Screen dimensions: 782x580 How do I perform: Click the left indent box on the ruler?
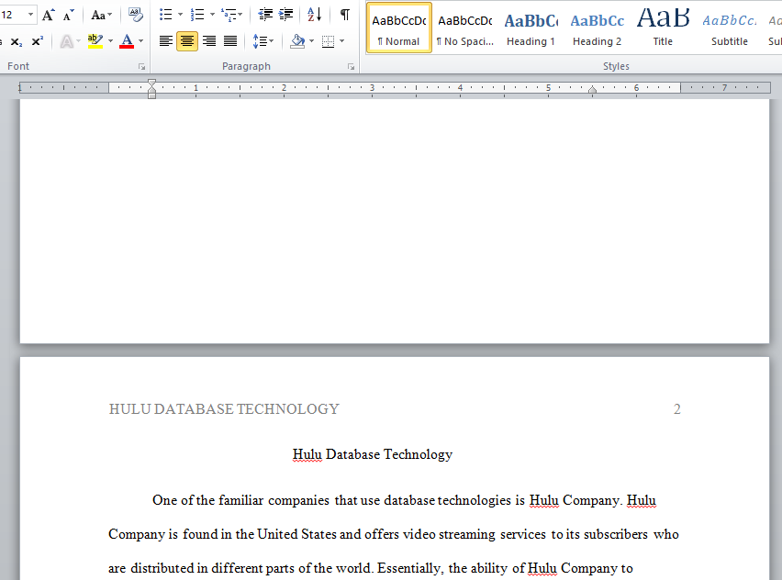[152, 95]
